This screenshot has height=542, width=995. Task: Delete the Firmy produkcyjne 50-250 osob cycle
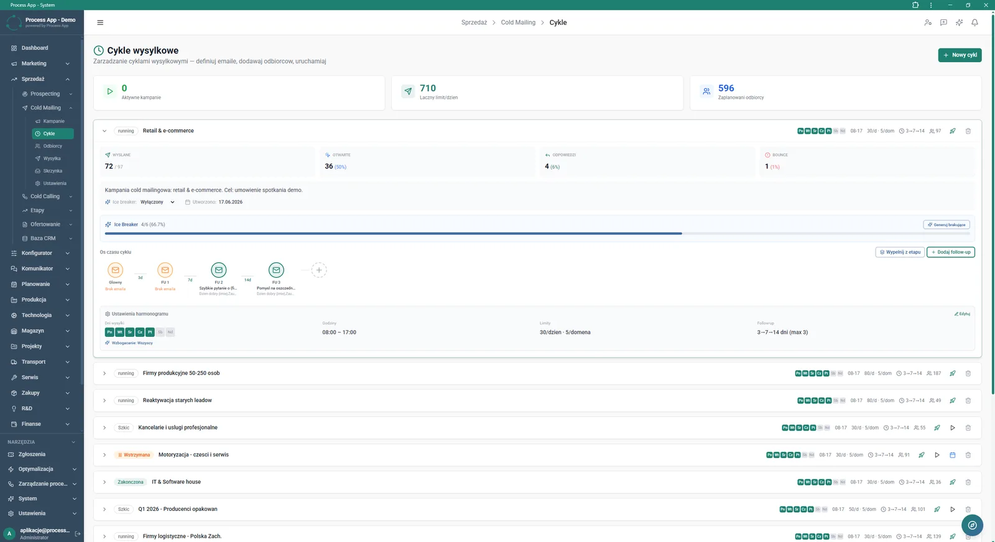968,374
